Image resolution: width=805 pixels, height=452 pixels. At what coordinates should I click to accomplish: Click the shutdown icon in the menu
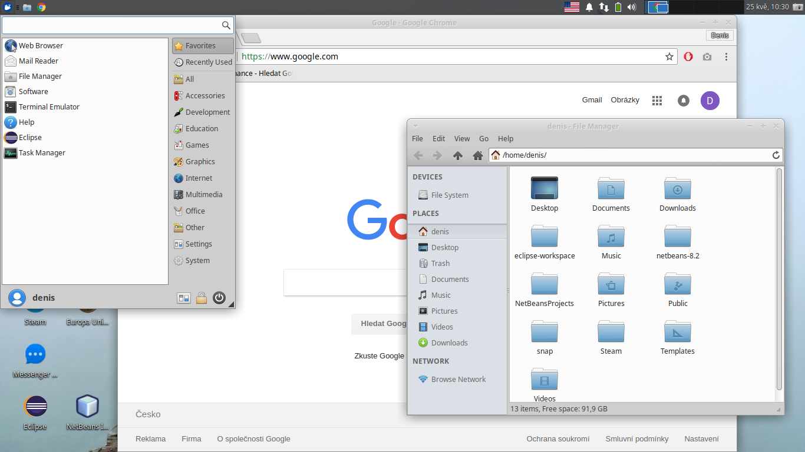coord(219,298)
